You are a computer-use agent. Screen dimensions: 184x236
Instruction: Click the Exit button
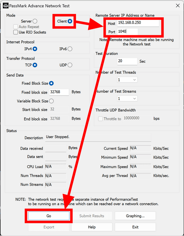[x=135, y=227]
